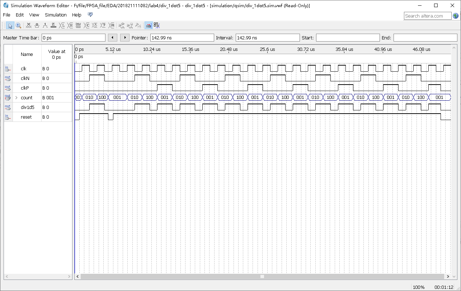The height and width of the screenshot is (291, 461).
Task: Click the div1d5 output pin icon
Action: tap(8, 107)
